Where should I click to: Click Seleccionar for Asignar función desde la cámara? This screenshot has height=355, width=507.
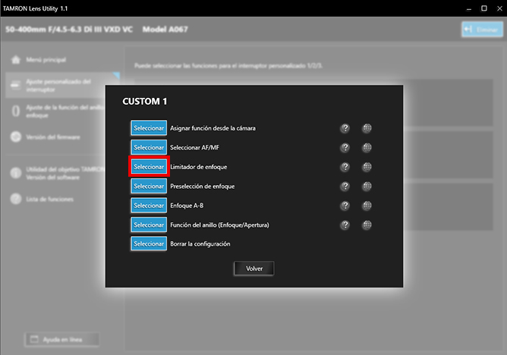point(149,128)
